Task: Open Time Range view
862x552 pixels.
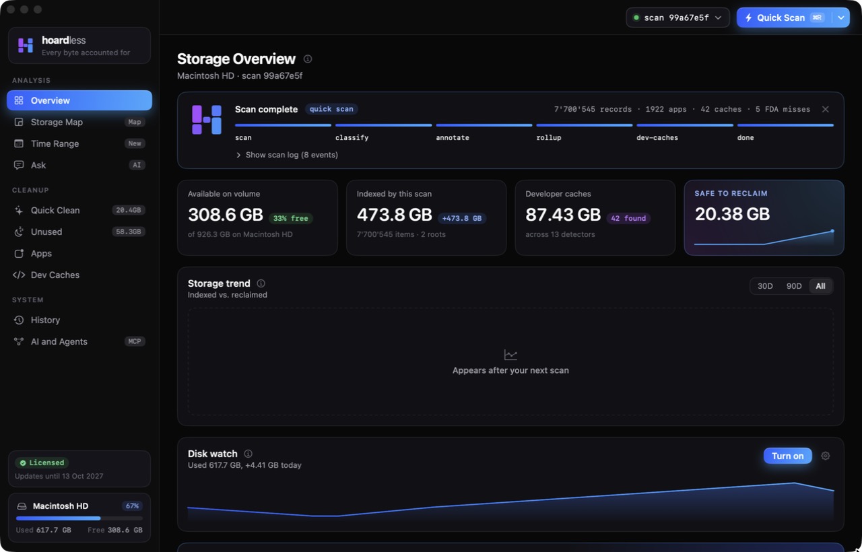Action: click(x=79, y=143)
